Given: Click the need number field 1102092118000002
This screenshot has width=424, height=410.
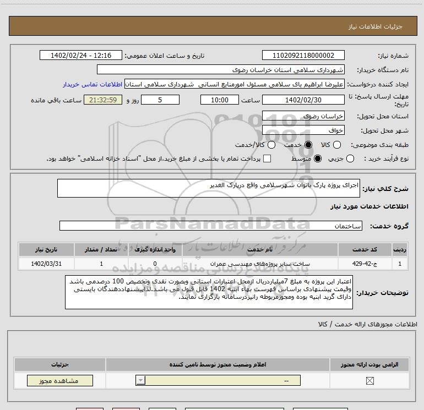Looking at the screenshot, I should coord(303,55).
